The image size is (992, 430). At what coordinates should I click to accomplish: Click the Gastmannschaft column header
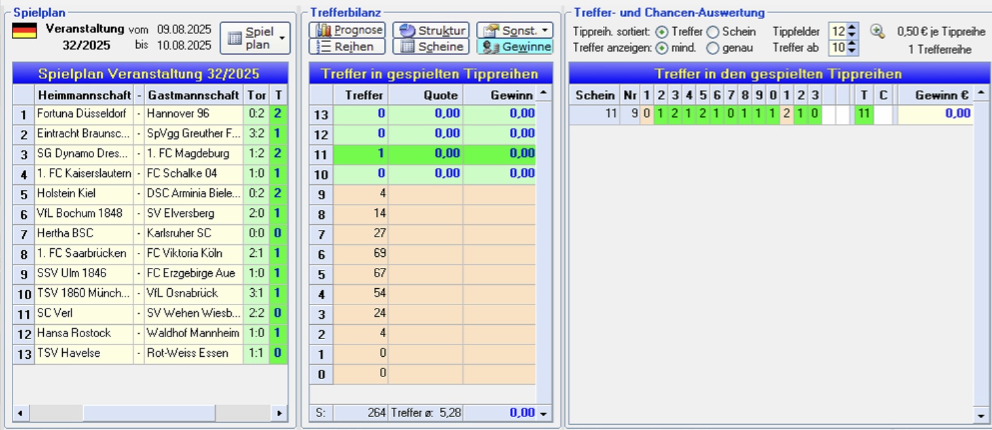(194, 95)
